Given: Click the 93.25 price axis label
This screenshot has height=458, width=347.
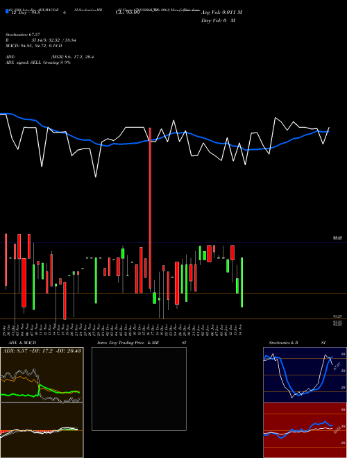Looking at the screenshot, I should (337, 316).
